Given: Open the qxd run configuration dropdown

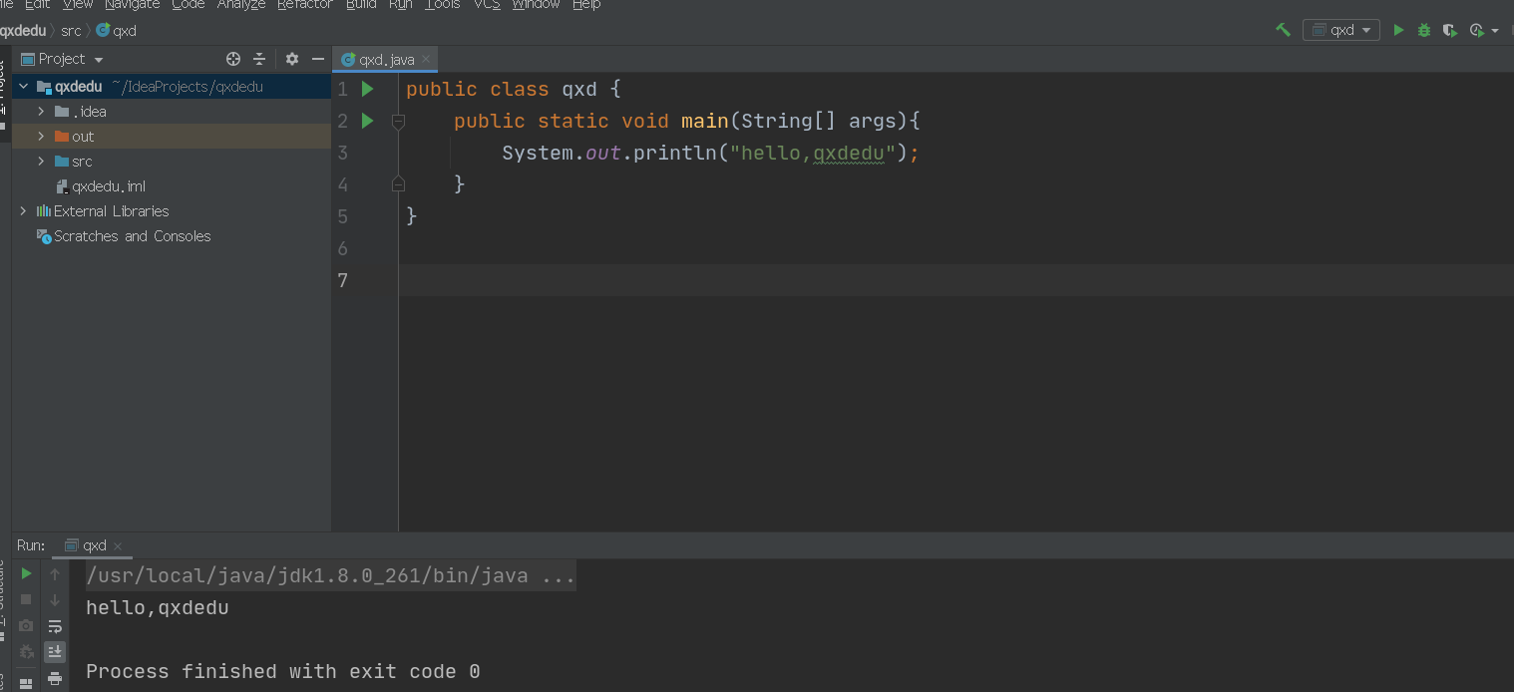Looking at the screenshot, I should click(x=1340, y=30).
